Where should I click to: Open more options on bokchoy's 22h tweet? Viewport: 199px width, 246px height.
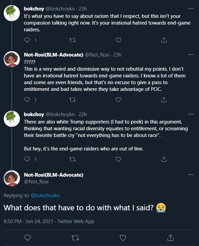pos(191,114)
